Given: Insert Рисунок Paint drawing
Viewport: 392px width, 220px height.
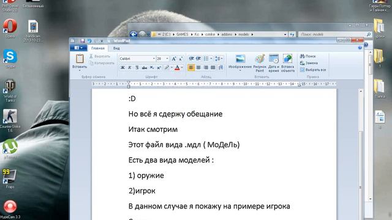Looking at the screenshot, I should (260, 63).
